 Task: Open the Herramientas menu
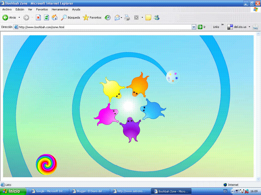pos(60,9)
